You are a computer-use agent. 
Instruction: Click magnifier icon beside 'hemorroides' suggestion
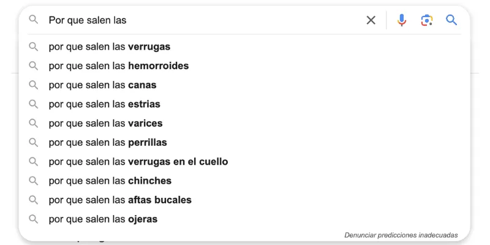[34, 66]
